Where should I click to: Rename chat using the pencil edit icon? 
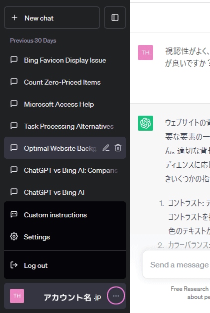(x=106, y=148)
